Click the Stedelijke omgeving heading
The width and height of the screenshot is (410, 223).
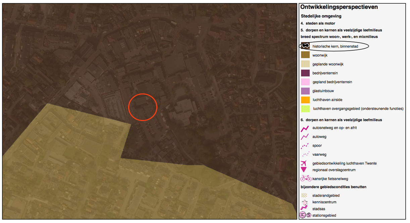(x=321, y=16)
